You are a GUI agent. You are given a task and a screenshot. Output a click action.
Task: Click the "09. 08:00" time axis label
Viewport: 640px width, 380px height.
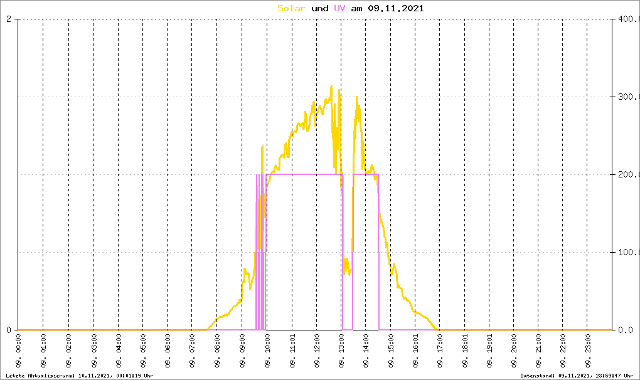pos(216,351)
